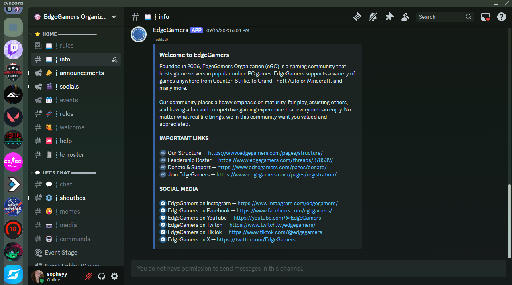This screenshot has width=512, height=285.
Task: Open the blue arrow logo server icon
Action: [13, 184]
